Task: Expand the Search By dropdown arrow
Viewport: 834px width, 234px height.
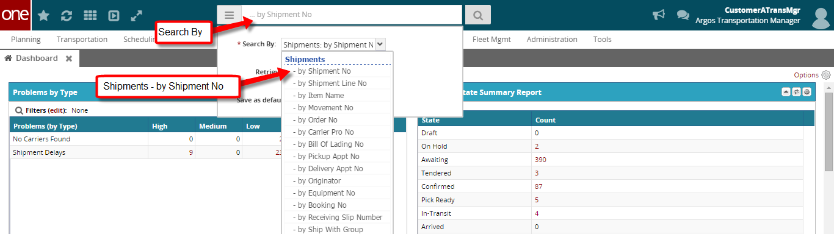Action: click(x=380, y=44)
